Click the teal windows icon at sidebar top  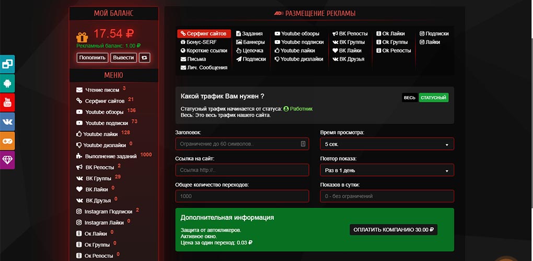click(x=7, y=64)
